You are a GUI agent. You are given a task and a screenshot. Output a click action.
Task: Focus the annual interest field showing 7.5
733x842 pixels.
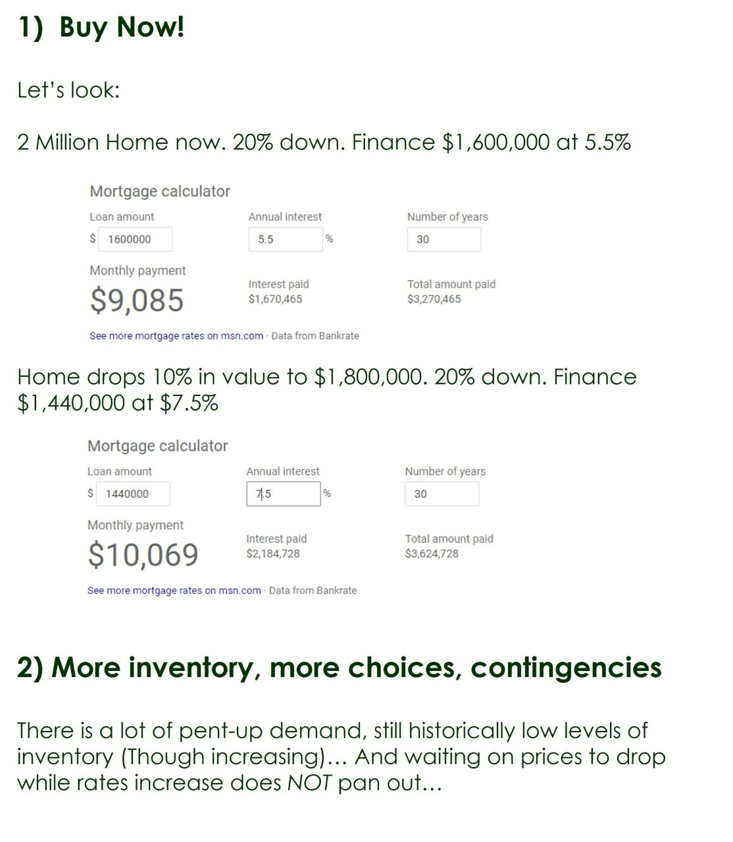(283, 494)
